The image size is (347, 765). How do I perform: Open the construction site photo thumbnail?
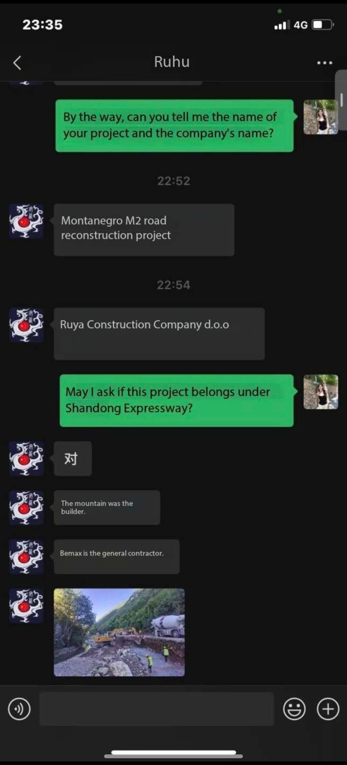click(x=119, y=632)
